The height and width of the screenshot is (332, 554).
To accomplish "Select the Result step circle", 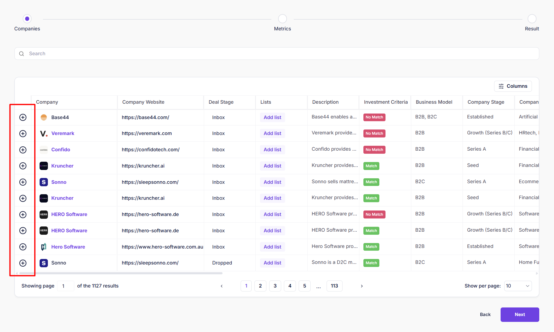I will (532, 19).
